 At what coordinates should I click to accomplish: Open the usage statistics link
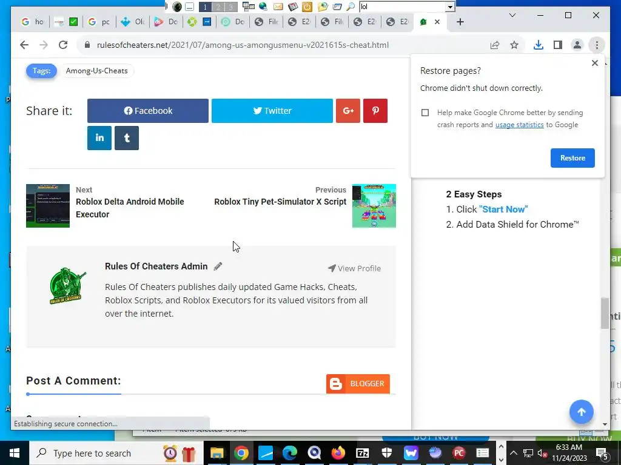point(519,125)
